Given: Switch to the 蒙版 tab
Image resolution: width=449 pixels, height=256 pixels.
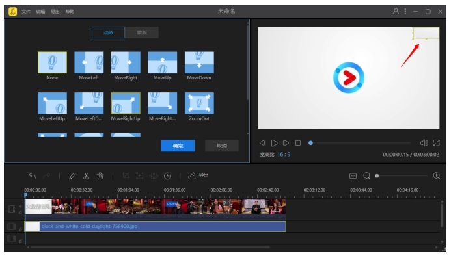Looking at the screenshot, I should pyautogui.click(x=142, y=32).
